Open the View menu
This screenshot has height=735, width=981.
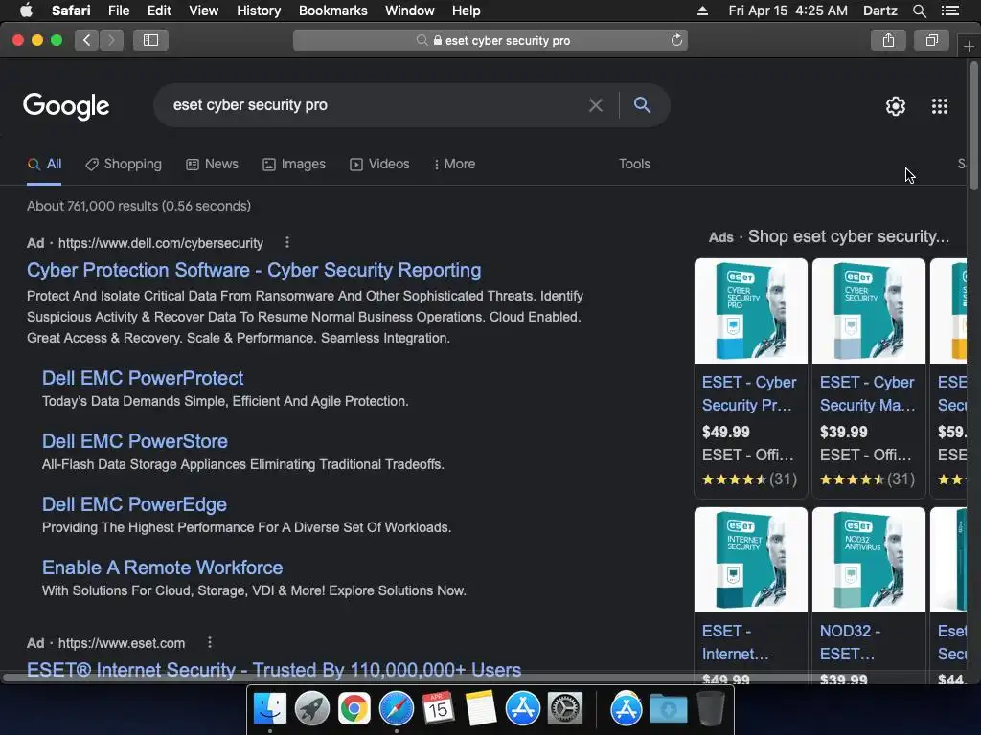pos(203,11)
